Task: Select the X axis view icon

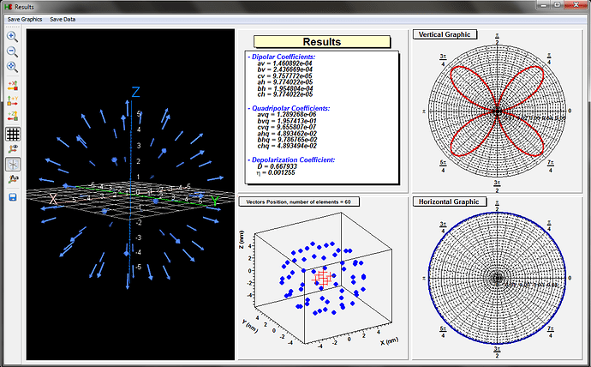Action: click(x=13, y=85)
